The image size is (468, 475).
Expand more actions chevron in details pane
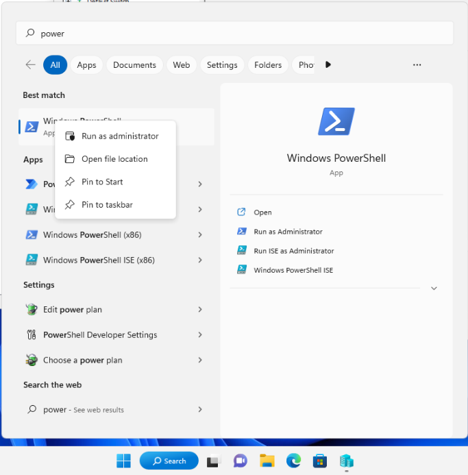pyautogui.click(x=434, y=289)
